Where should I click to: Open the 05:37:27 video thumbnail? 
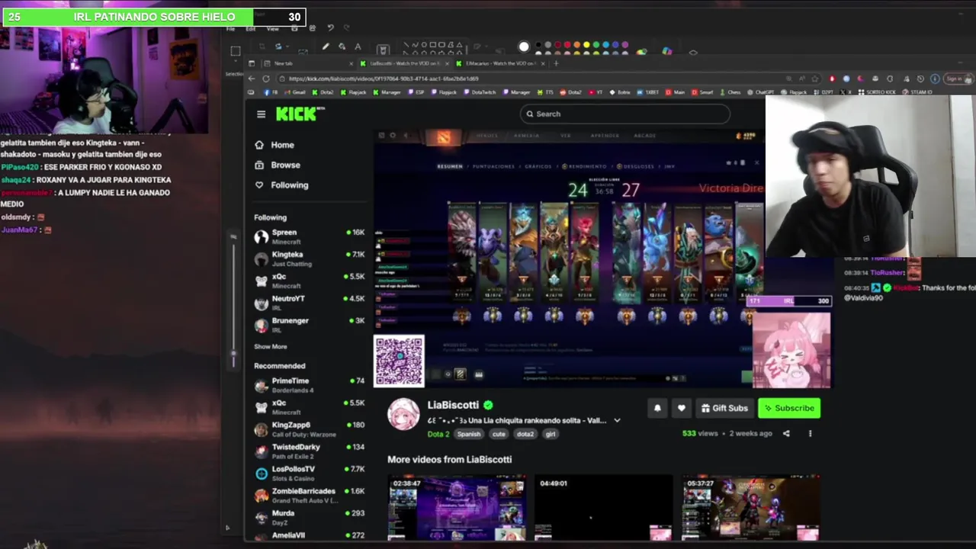[751, 508]
